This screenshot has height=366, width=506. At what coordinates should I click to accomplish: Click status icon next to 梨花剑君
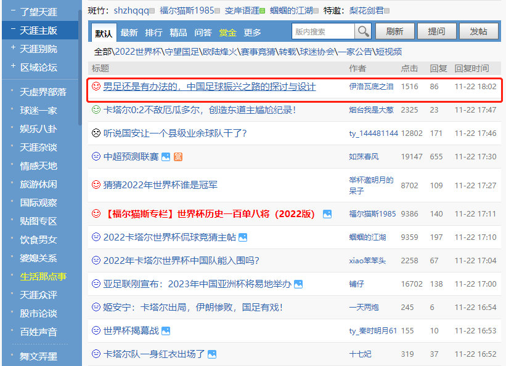pos(386,11)
